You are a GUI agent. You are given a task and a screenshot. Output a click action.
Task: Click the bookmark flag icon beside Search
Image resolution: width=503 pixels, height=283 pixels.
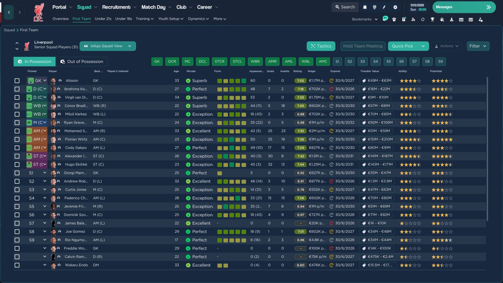[x=365, y=7]
